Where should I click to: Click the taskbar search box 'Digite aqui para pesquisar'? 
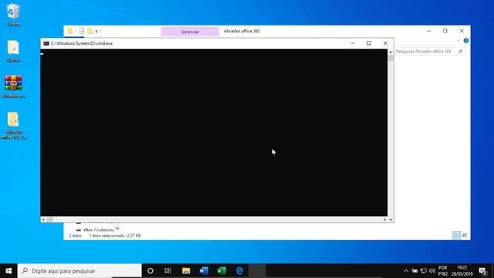coord(80,271)
